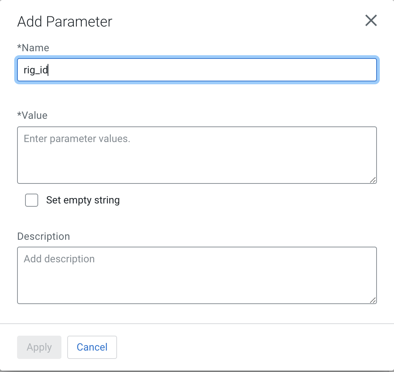Click the Value box resize handle
This screenshot has height=372, width=394.
(373, 180)
